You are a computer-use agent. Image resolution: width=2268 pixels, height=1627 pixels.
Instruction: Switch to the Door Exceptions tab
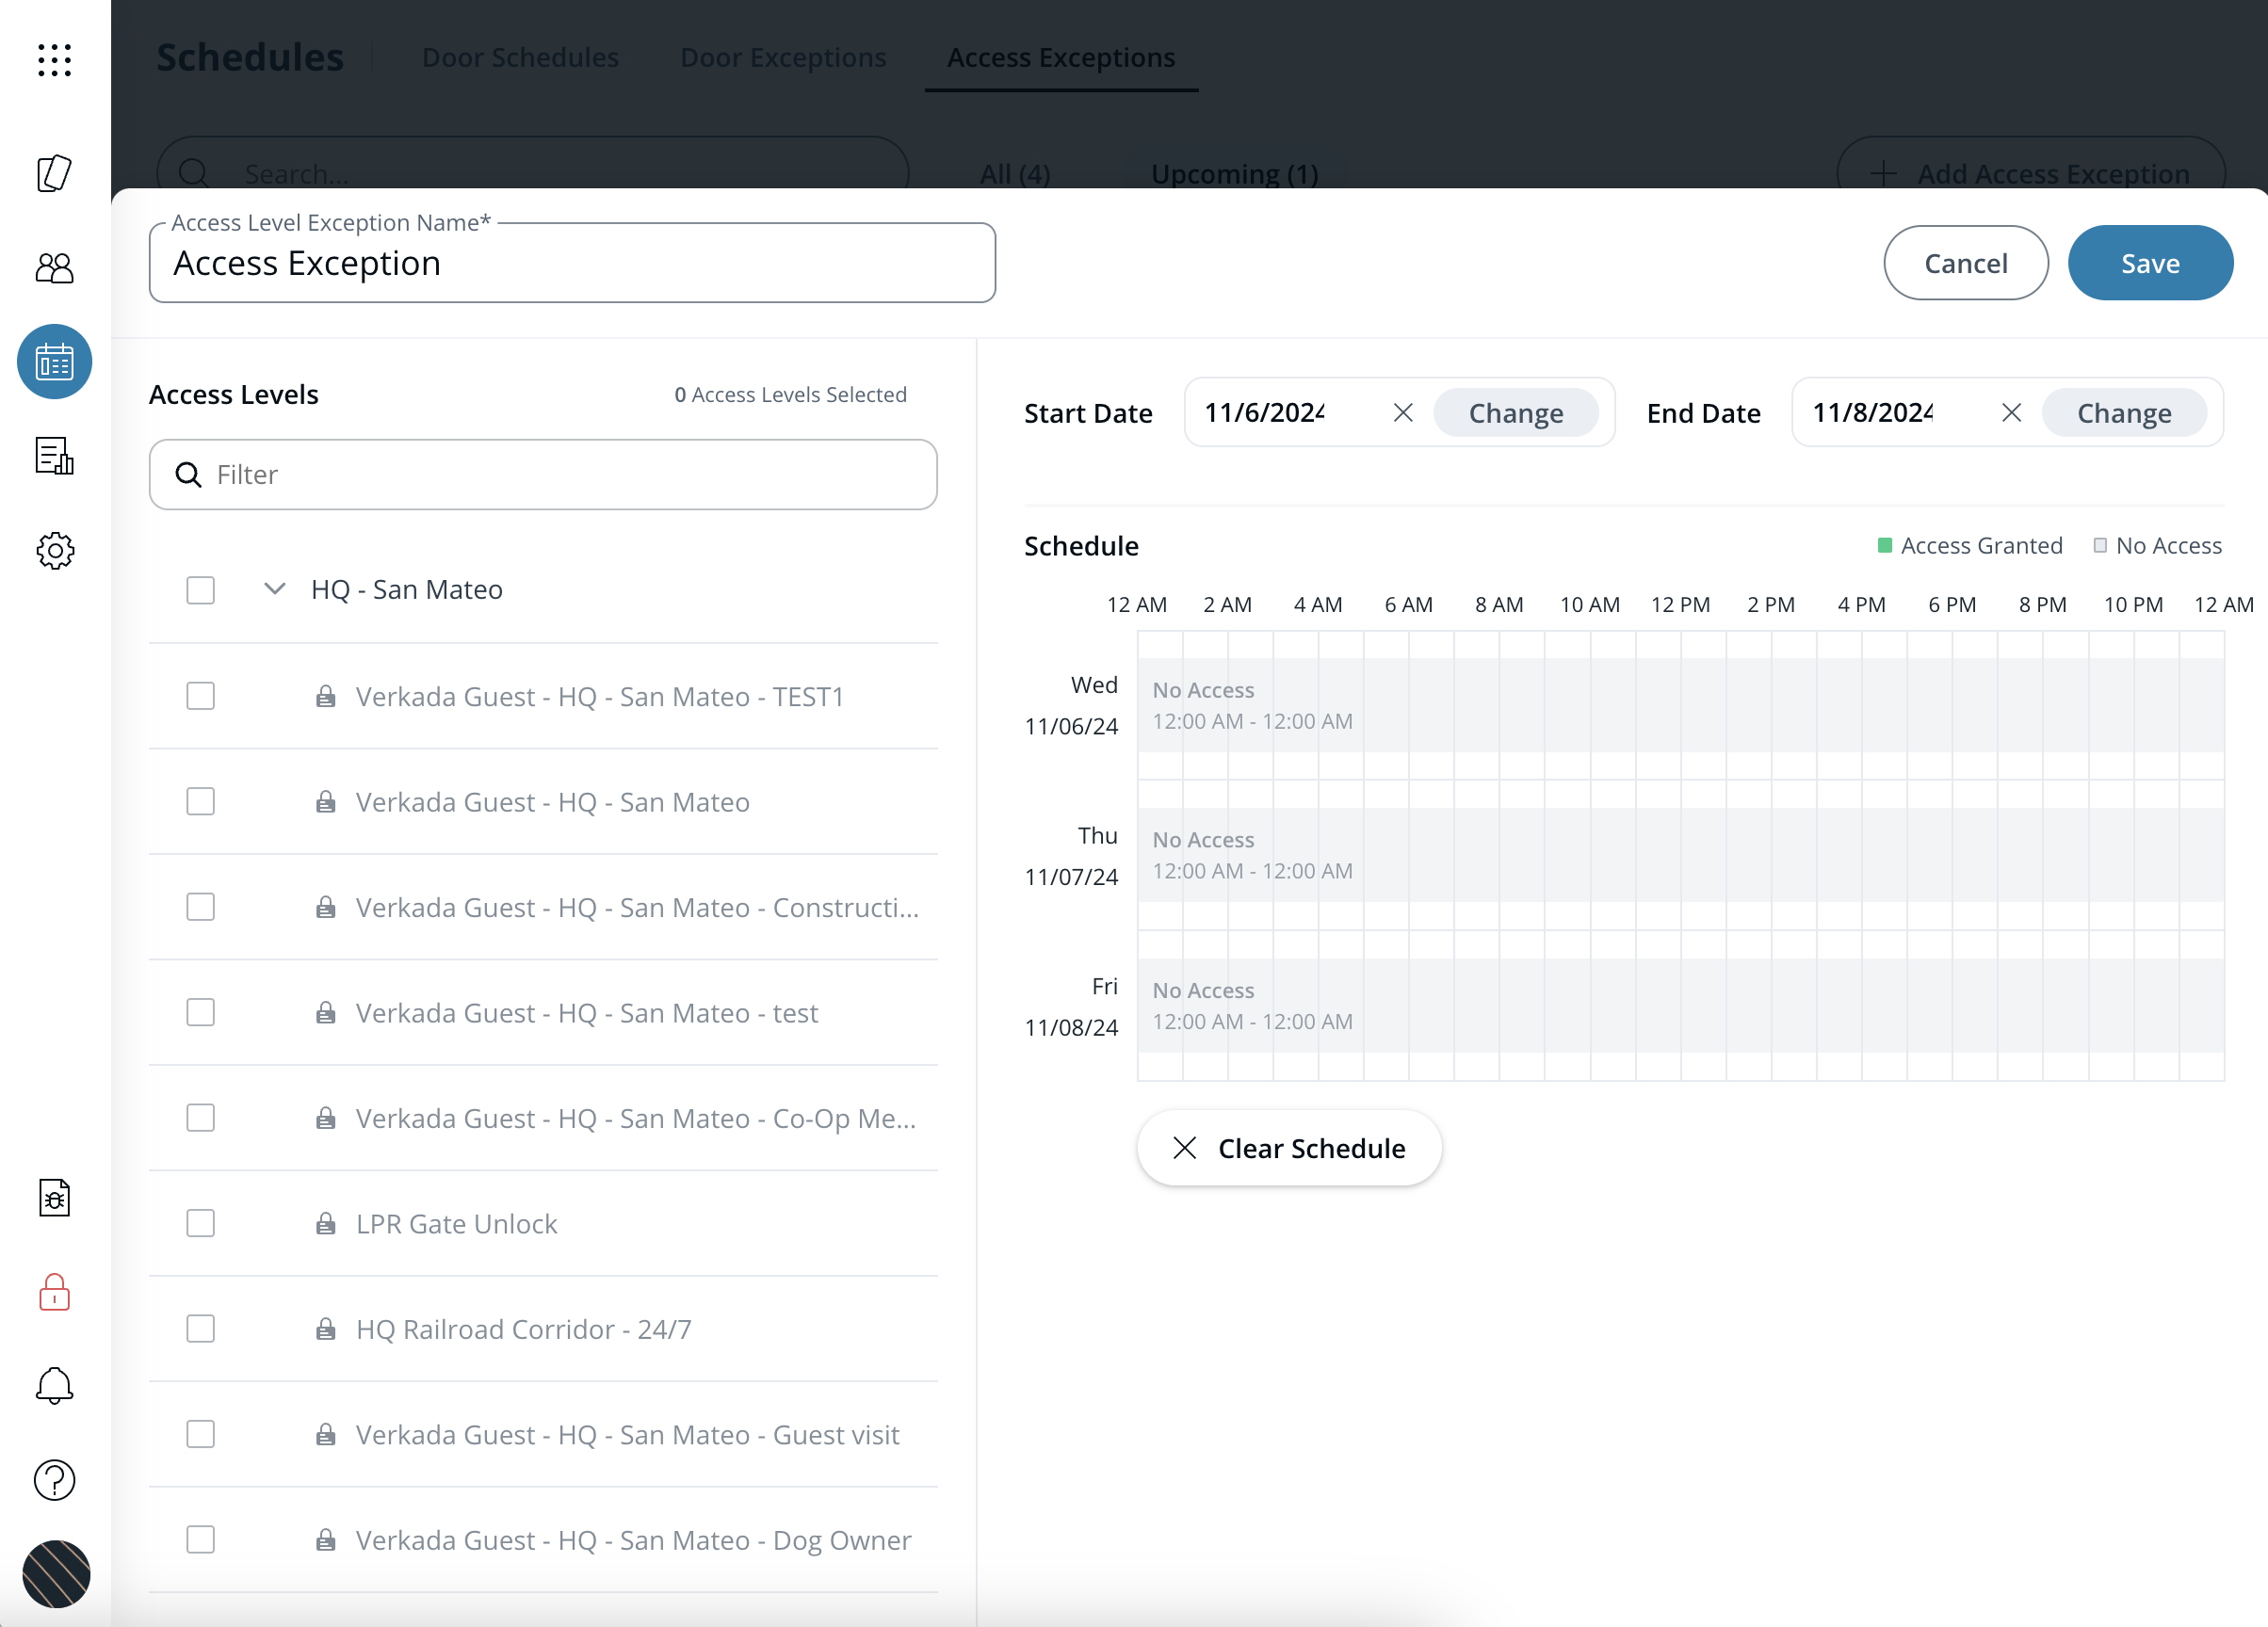click(783, 58)
